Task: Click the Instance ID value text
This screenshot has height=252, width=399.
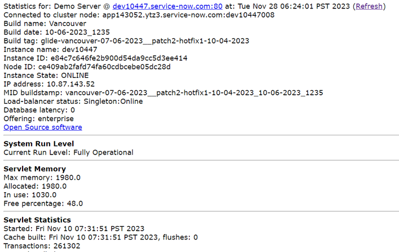Action: click(x=119, y=58)
